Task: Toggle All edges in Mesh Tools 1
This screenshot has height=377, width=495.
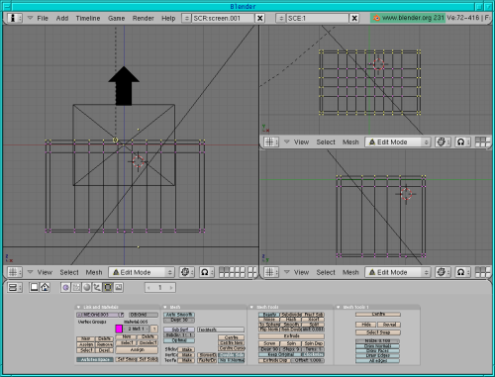Action: click(378, 361)
